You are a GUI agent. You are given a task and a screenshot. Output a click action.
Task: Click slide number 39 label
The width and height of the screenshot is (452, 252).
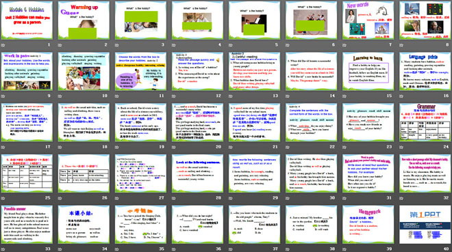[x=389, y=249]
